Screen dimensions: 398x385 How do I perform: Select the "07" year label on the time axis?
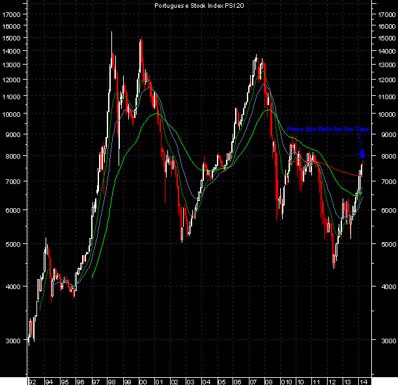pos(253,382)
